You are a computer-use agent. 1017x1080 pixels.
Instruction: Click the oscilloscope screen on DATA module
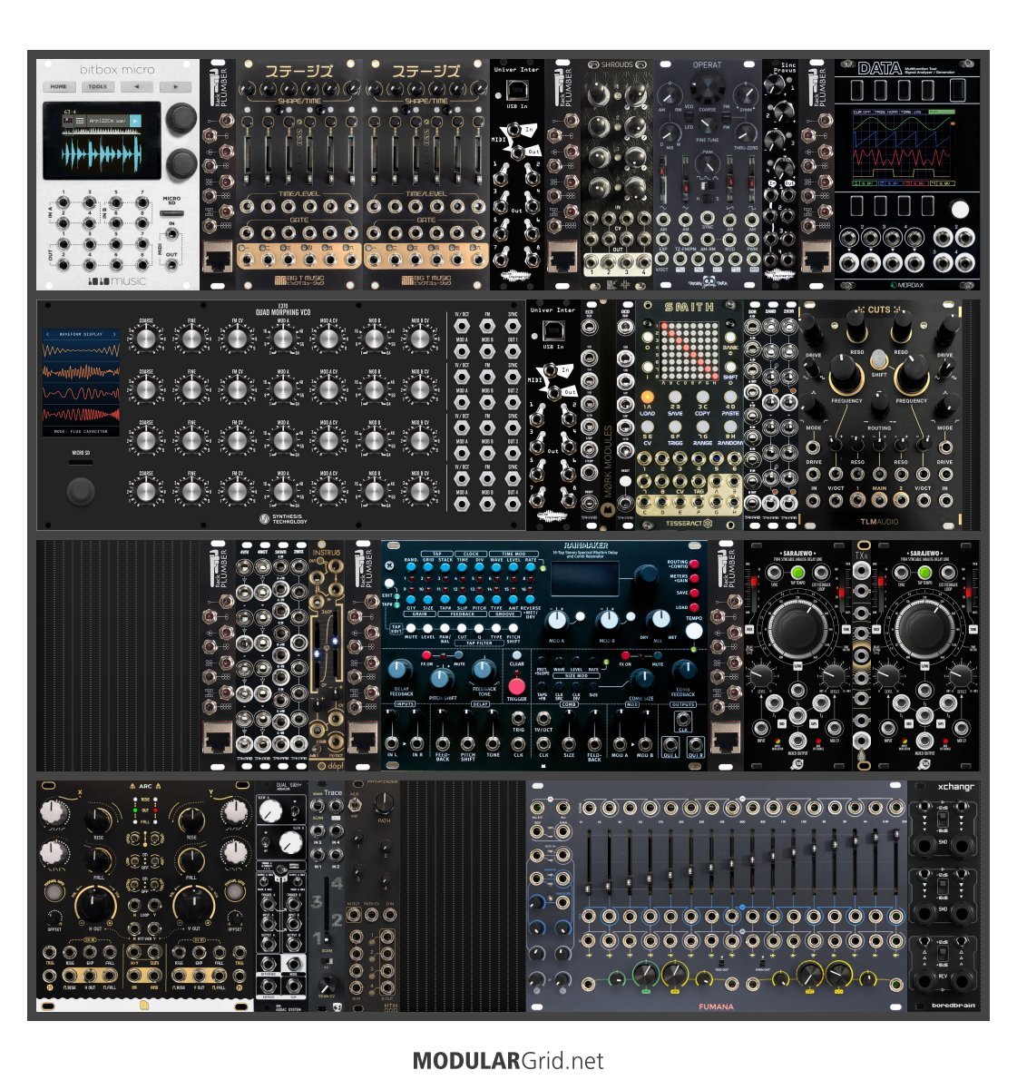[x=905, y=147]
